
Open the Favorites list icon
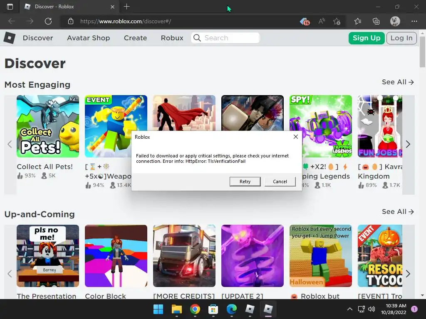(x=358, y=21)
